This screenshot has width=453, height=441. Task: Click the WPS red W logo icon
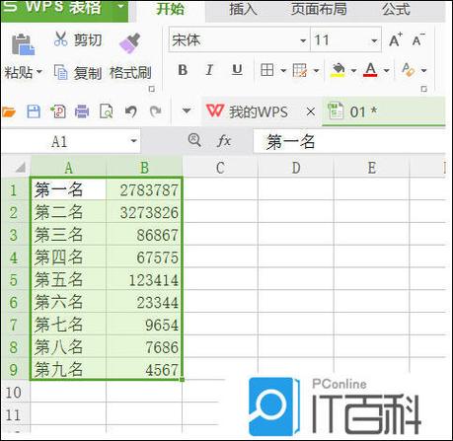pos(215,110)
